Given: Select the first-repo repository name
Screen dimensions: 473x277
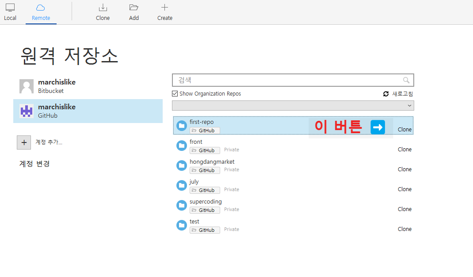Looking at the screenshot, I should tap(202, 122).
